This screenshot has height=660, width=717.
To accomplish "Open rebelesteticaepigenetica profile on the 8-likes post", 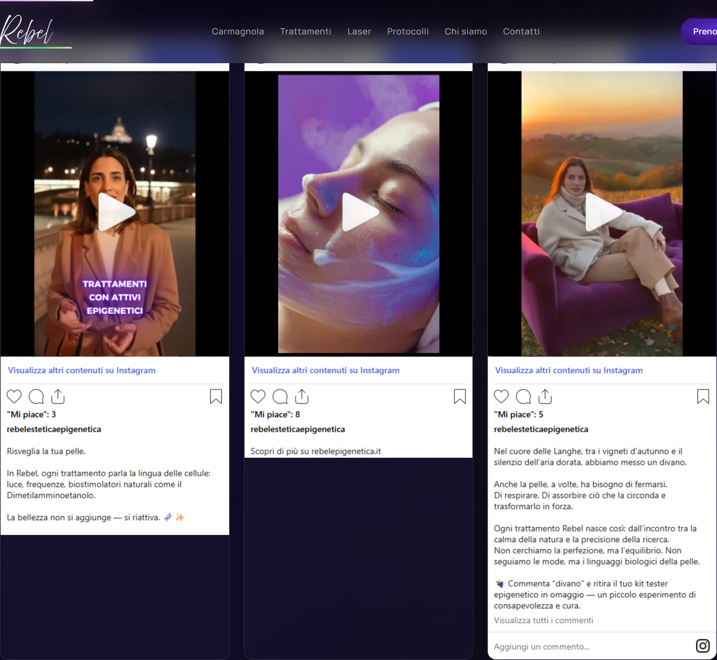I will (298, 429).
